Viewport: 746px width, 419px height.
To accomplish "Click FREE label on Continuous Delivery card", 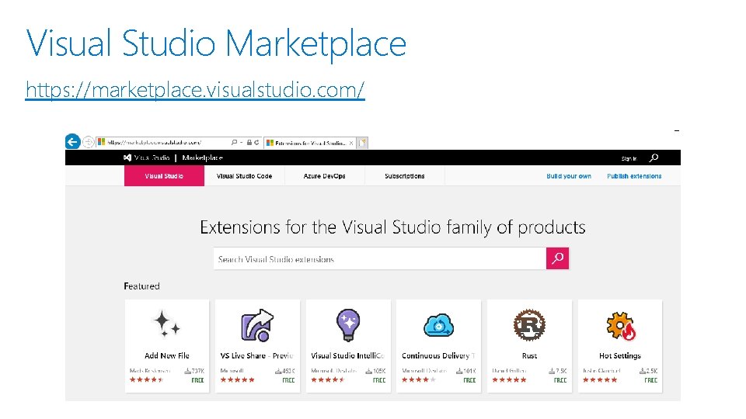I will coord(469,380).
